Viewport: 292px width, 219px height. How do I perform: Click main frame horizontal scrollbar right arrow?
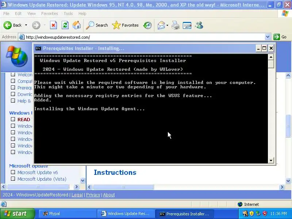(282, 187)
